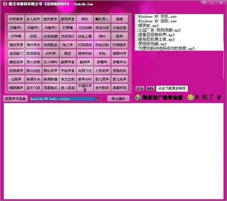
Task: Play the 电话占线 sound
Action: click(102, 28)
